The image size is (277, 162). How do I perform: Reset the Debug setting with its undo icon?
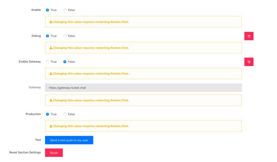click(249, 36)
